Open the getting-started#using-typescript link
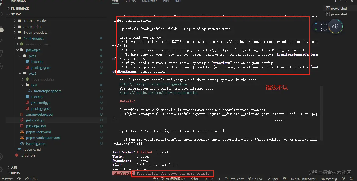Screen dimensions: 357x181 [253, 50]
